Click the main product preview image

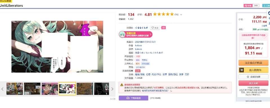click(57, 47)
